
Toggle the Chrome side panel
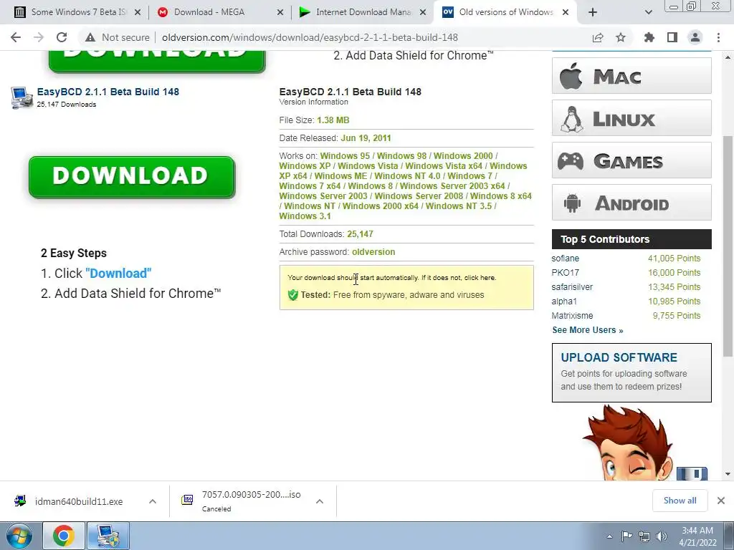pos(672,37)
